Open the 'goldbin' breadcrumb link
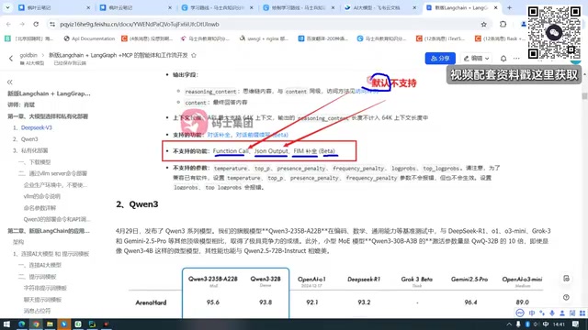This screenshot has width=588, height=330. [28, 55]
